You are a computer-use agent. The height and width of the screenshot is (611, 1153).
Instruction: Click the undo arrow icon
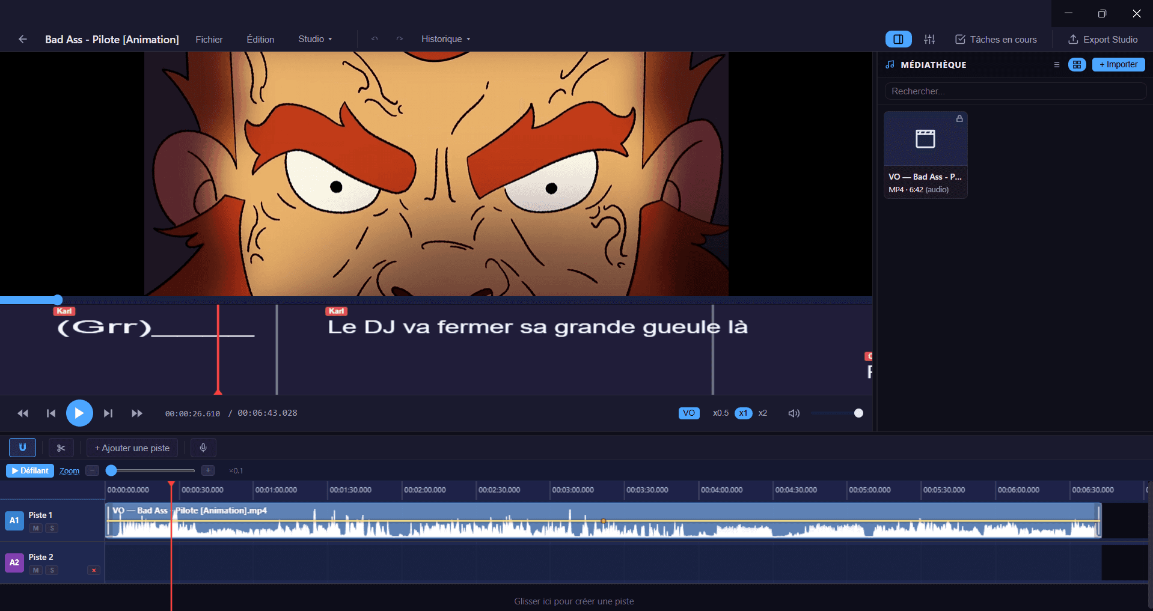tap(375, 39)
